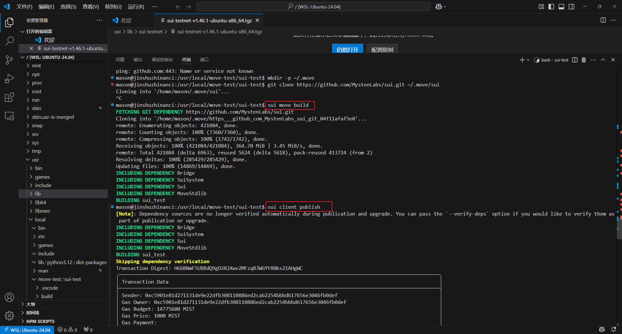
Task: Open Copilot status icon in status bar
Action: coord(602,330)
